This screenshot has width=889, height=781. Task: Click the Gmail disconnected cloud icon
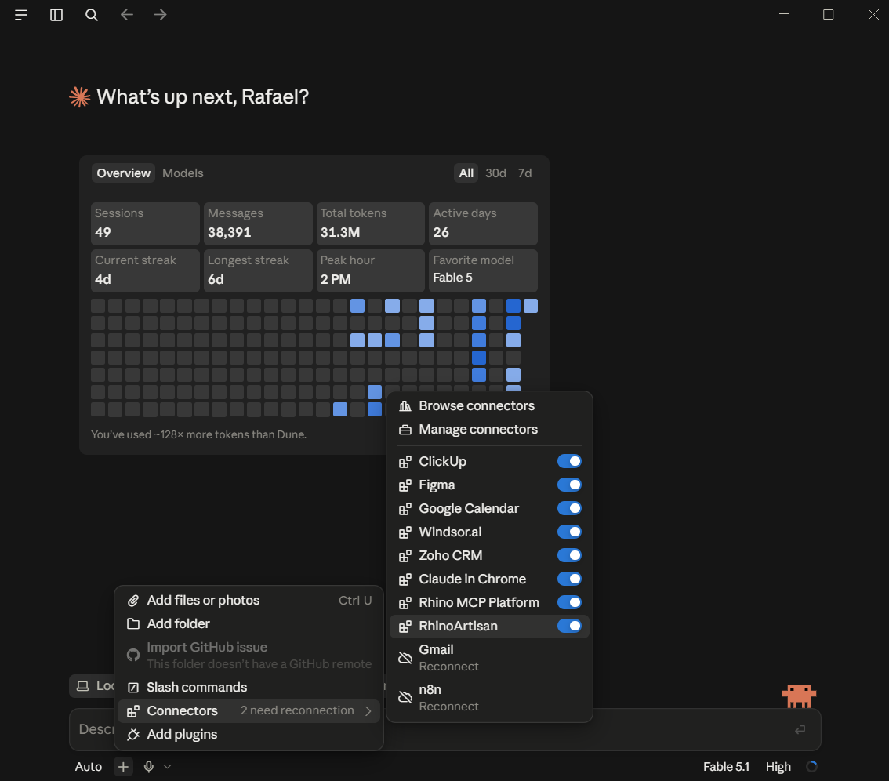[405, 658]
